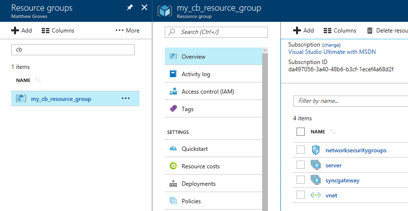The height and width of the screenshot is (211, 408).
Task: Click the Filter by name field
Action: click(350, 101)
